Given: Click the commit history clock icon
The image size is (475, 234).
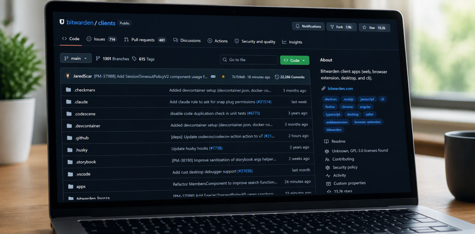Looking at the screenshot, I should click(x=277, y=77).
